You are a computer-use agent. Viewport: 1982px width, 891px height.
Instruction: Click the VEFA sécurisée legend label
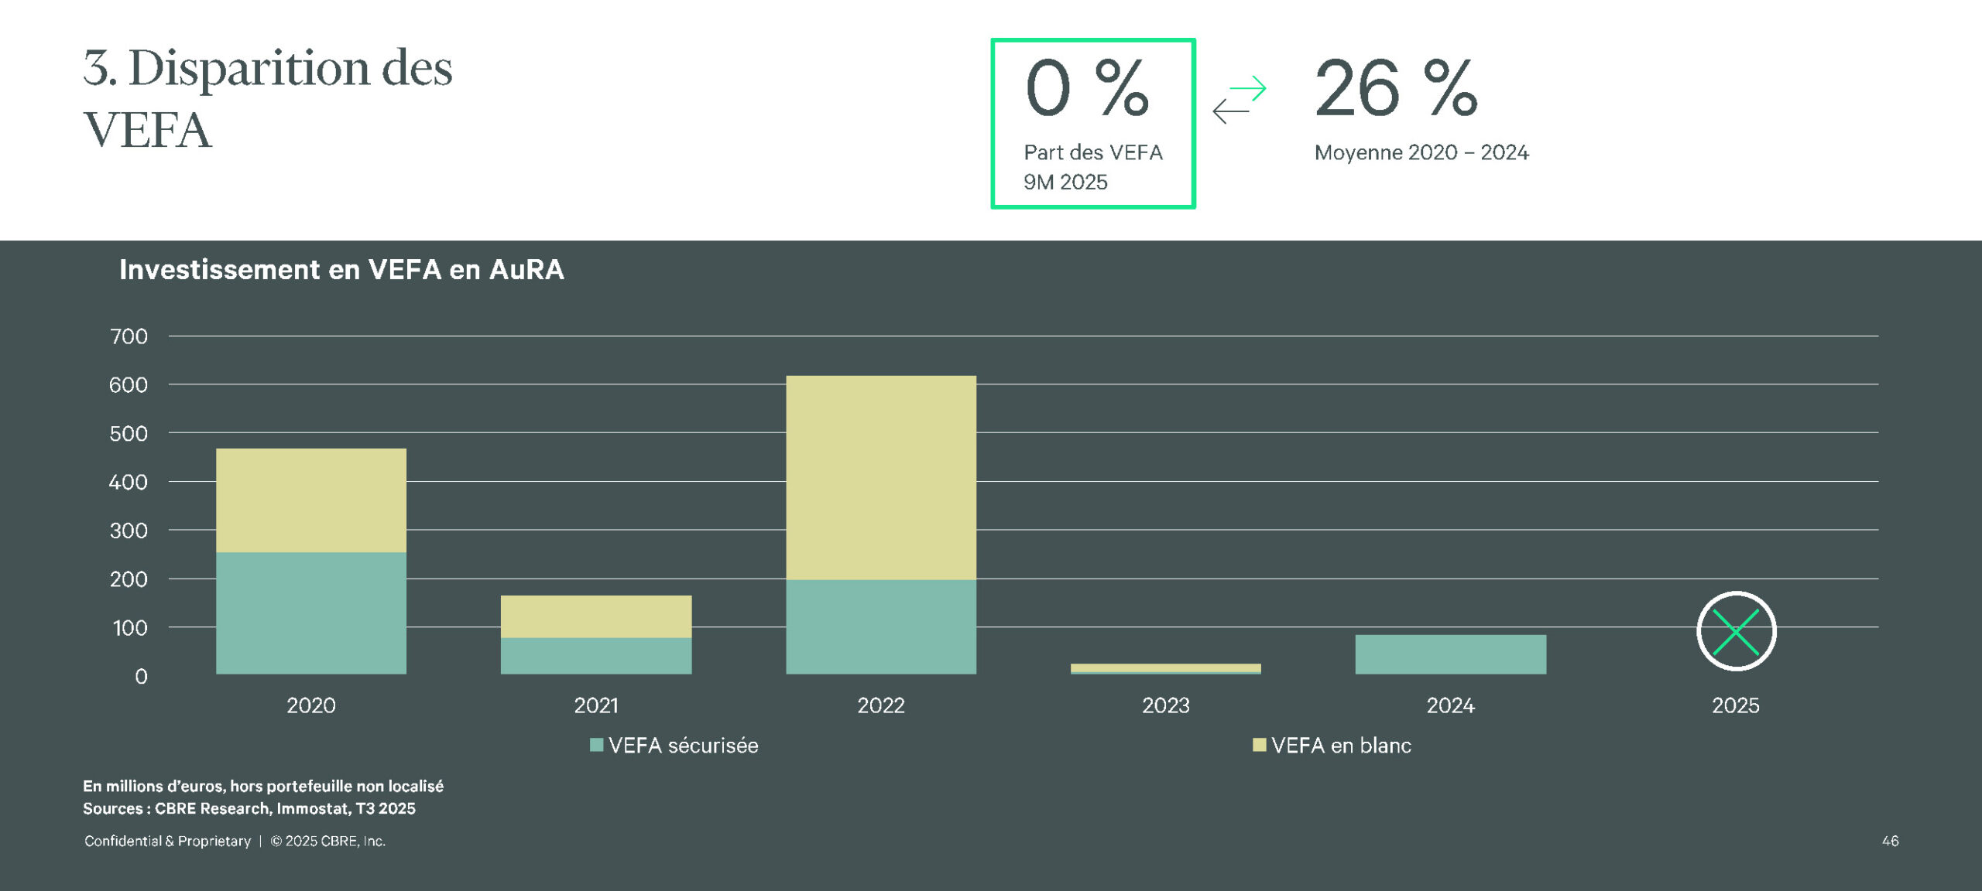(683, 746)
